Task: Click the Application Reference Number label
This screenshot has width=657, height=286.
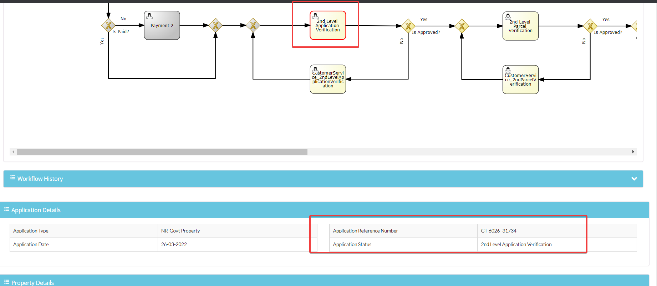Action: pyautogui.click(x=365, y=231)
